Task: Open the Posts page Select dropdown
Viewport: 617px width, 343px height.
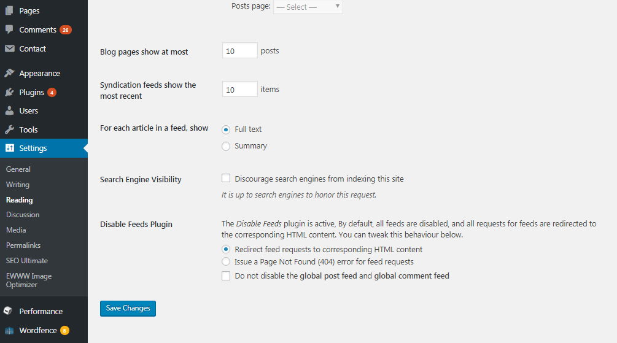Action: (x=308, y=7)
